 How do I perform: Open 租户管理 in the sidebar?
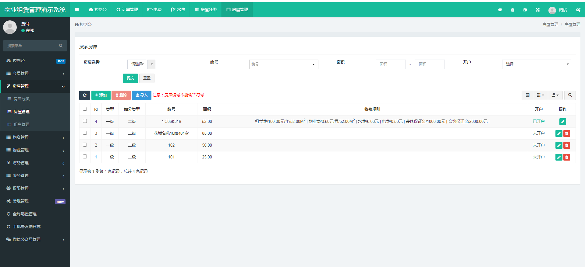pyautogui.click(x=22, y=124)
